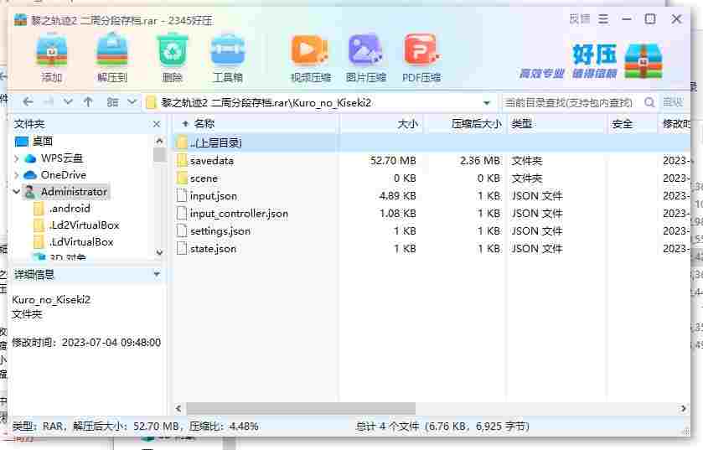
Task: Click the 高级 advanced search button
Action: point(673,102)
